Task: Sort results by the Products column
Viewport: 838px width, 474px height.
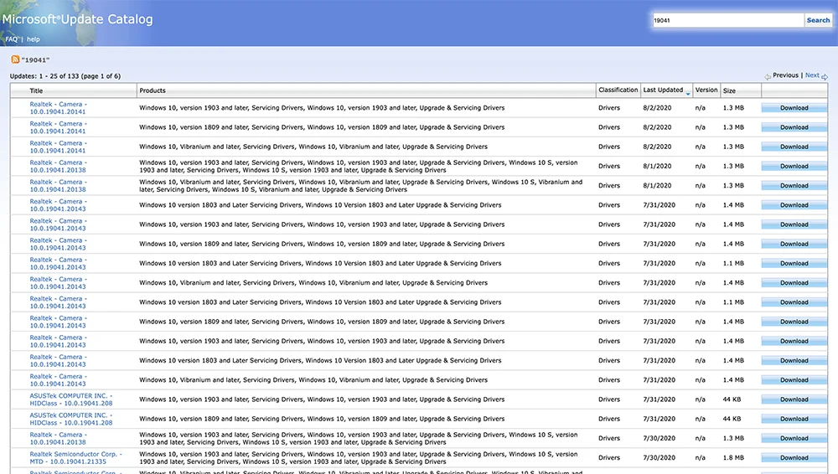Action: tap(153, 90)
